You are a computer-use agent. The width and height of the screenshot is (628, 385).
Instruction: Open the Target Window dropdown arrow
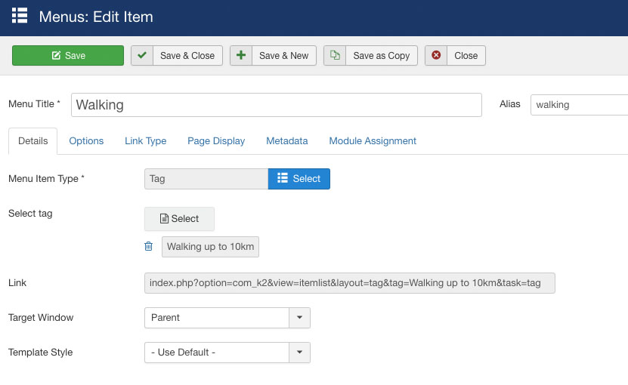(x=299, y=318)
